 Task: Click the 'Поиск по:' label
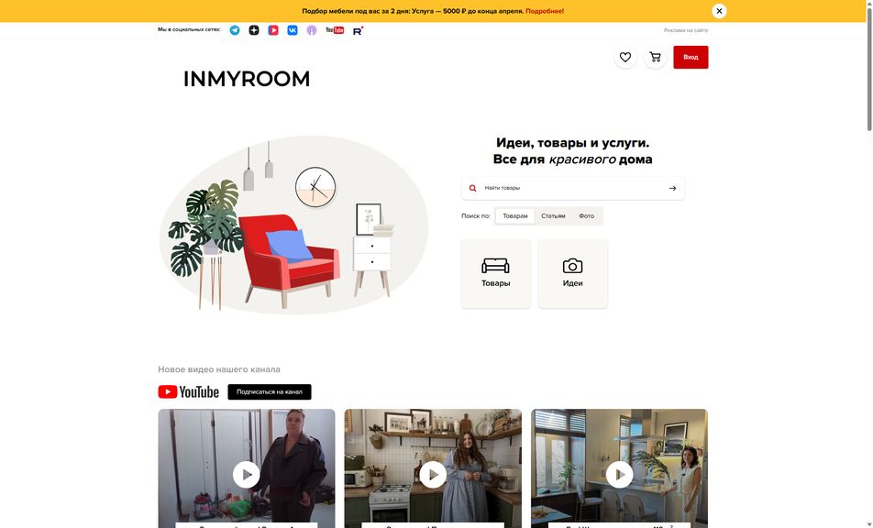pyautogui.click(x=475, y=215)
